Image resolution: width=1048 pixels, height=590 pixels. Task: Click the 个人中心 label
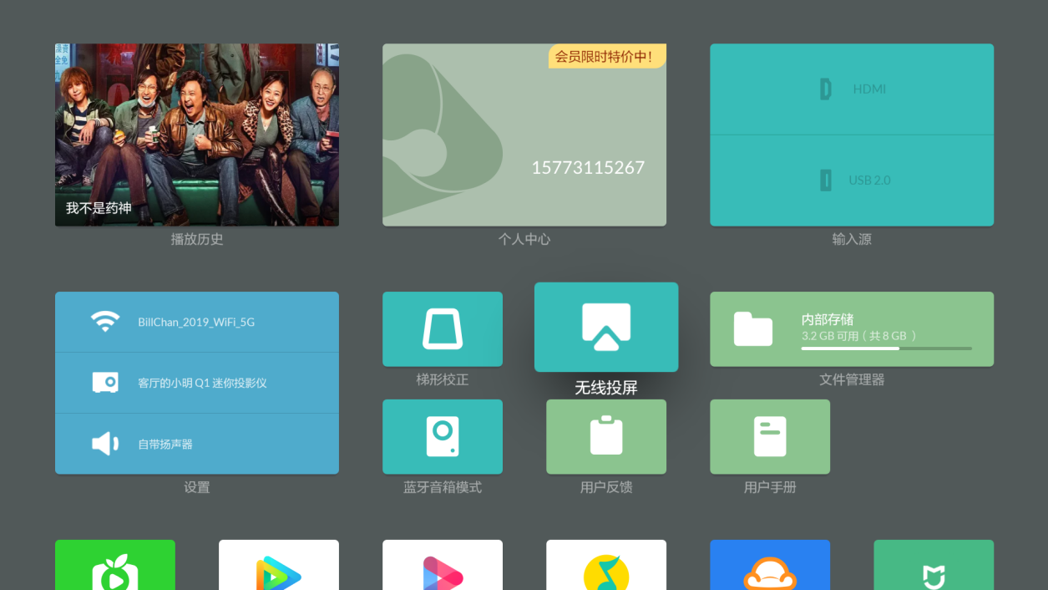click(524, 239)
